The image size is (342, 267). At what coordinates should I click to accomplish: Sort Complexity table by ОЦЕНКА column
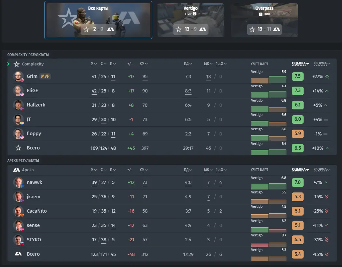[x=300, y=63]
